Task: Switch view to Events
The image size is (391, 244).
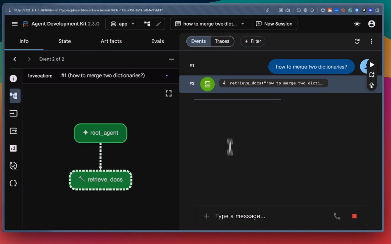Action: [x=198, y=41]
